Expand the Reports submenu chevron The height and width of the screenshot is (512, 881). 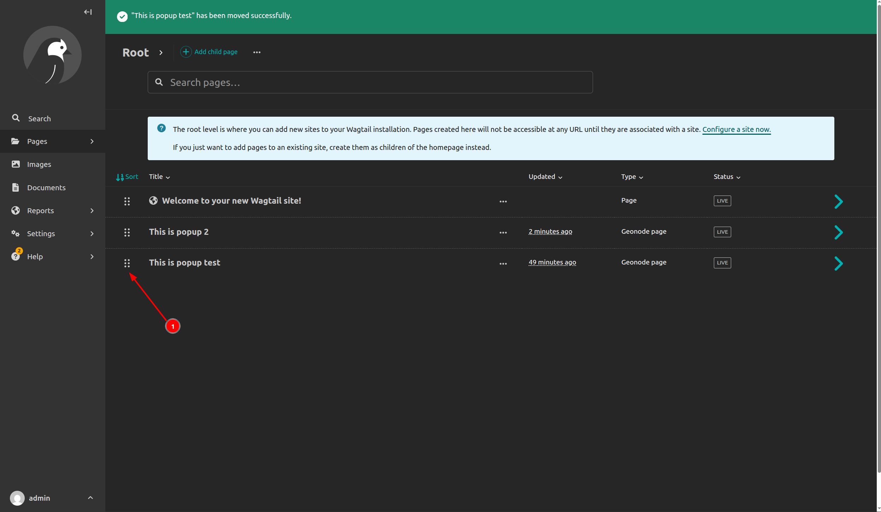click(92, 211)
